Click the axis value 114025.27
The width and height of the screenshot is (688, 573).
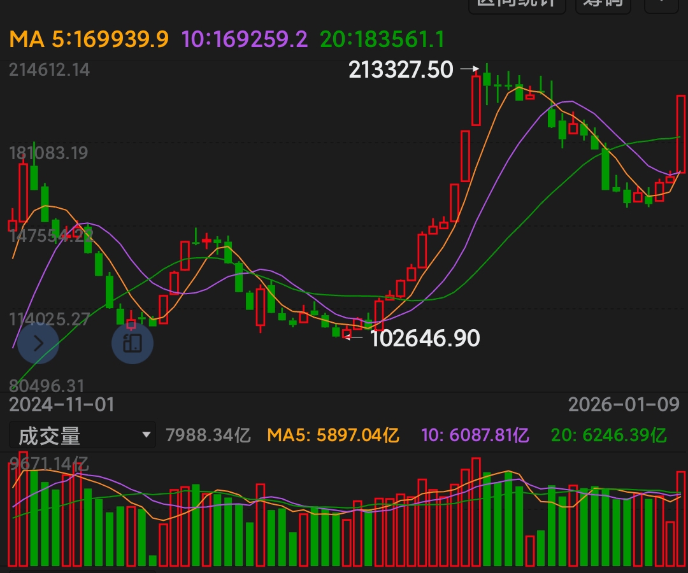pos(49,319)
